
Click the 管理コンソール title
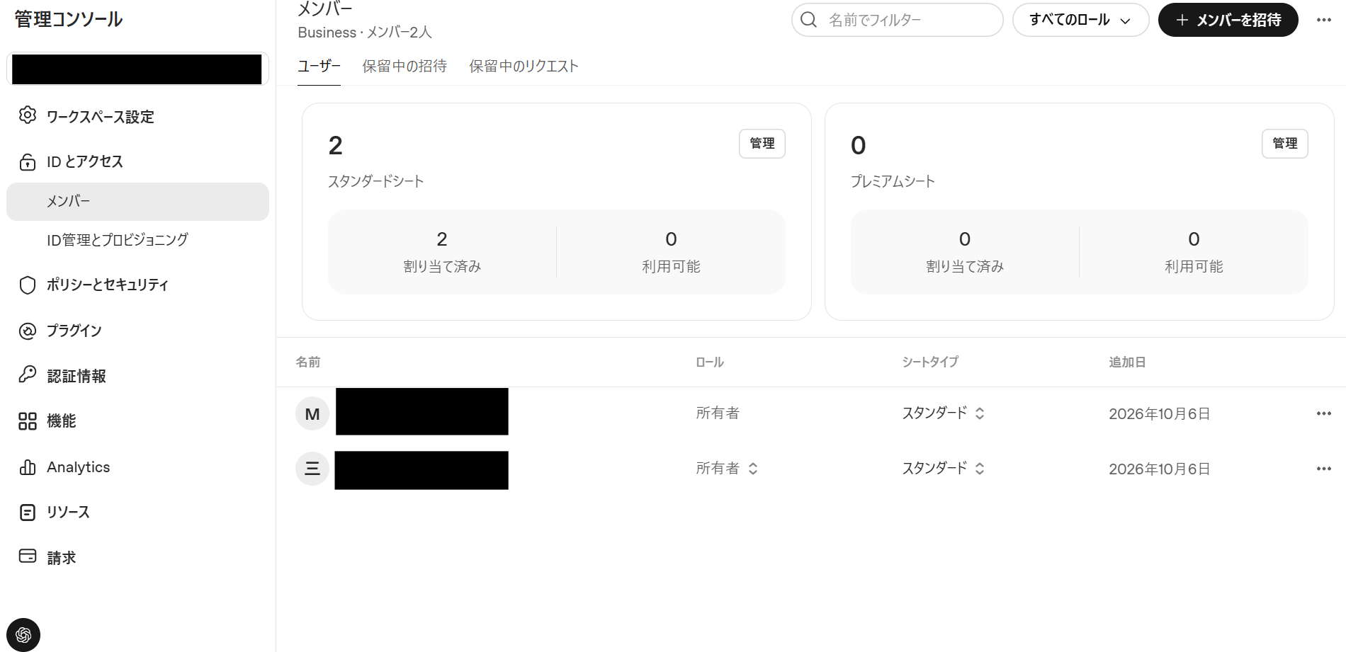pyautogui.click(x=69, y=19)
